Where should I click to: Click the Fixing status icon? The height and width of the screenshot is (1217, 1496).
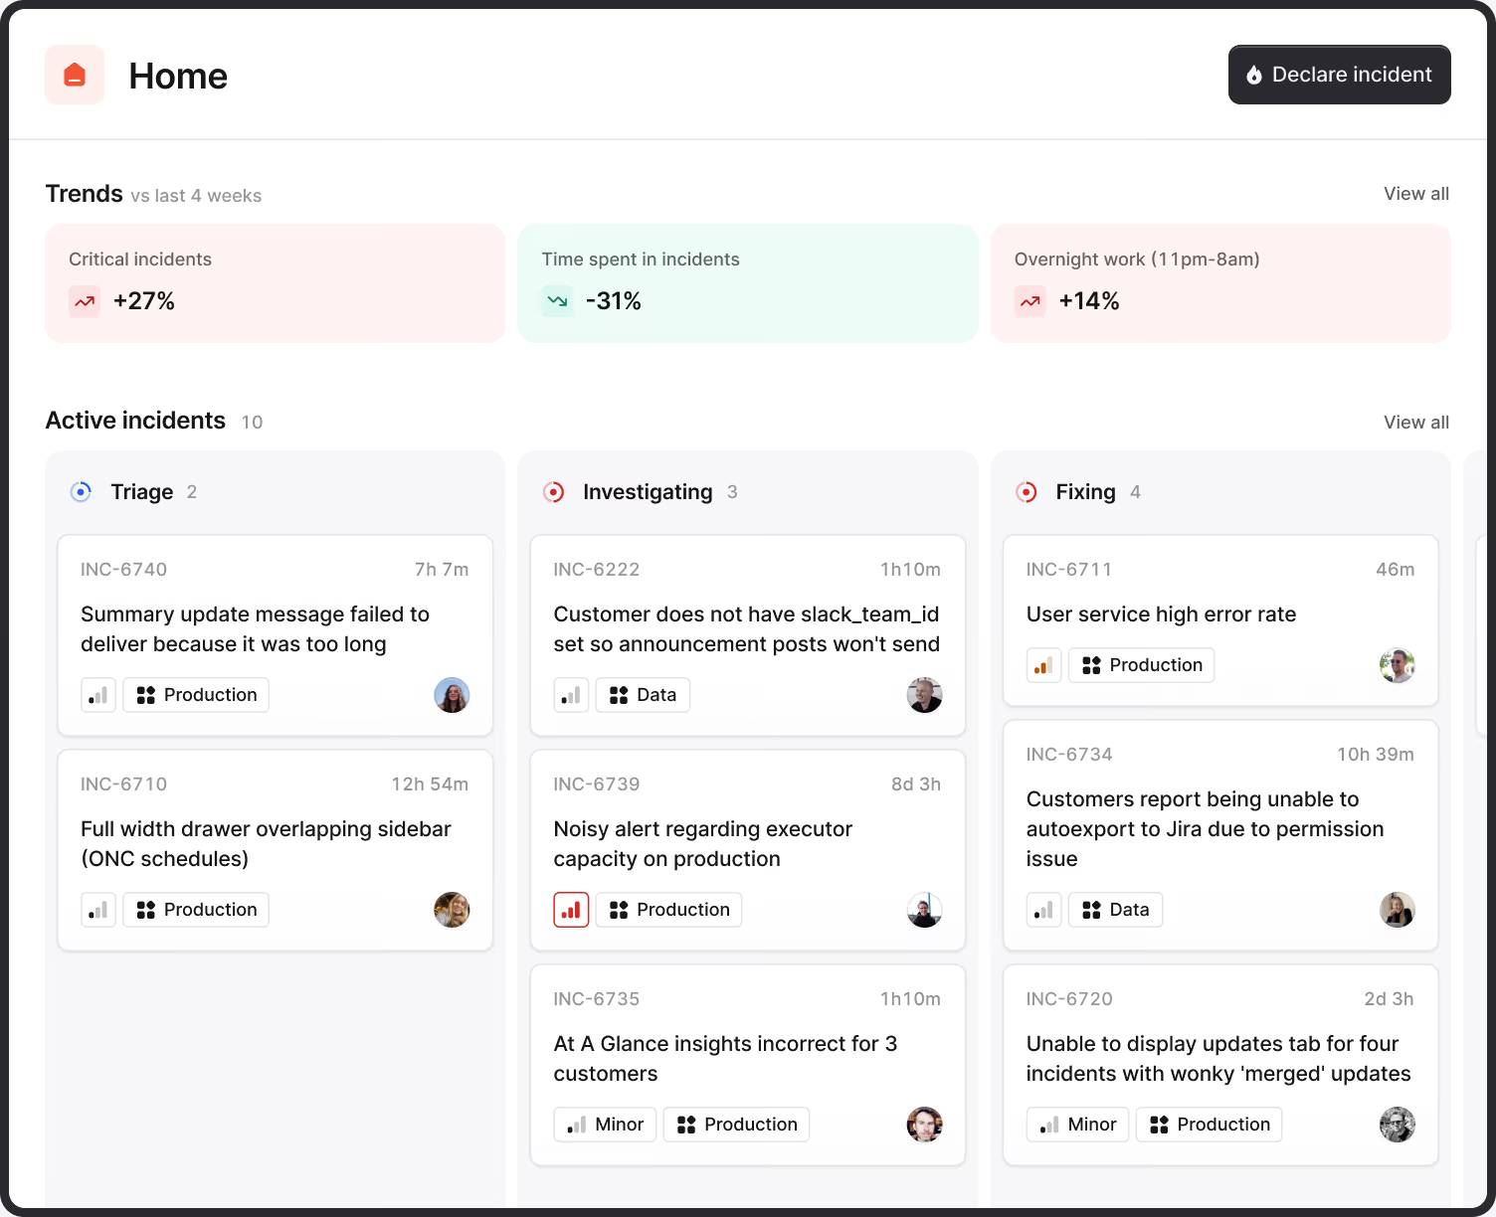[1026, 491]
